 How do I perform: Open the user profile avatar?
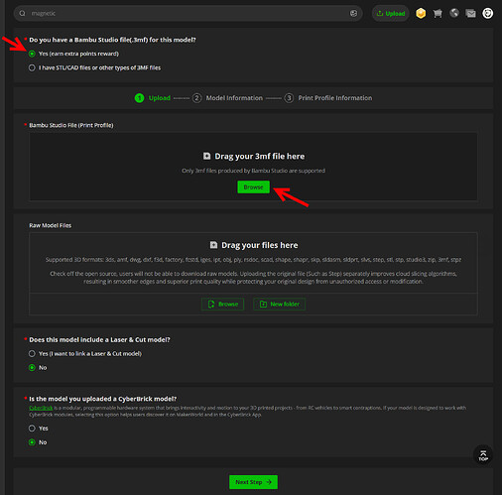pos(487,13)
